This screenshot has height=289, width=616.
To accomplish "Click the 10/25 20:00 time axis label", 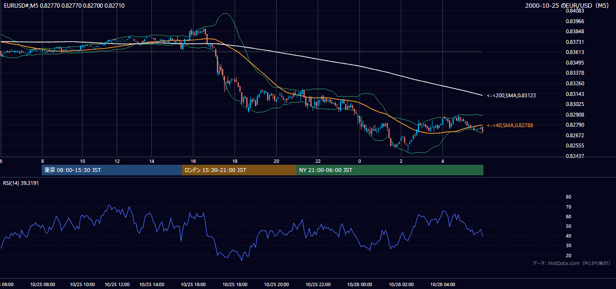I will pyautogui.click(x=276, y=285).
